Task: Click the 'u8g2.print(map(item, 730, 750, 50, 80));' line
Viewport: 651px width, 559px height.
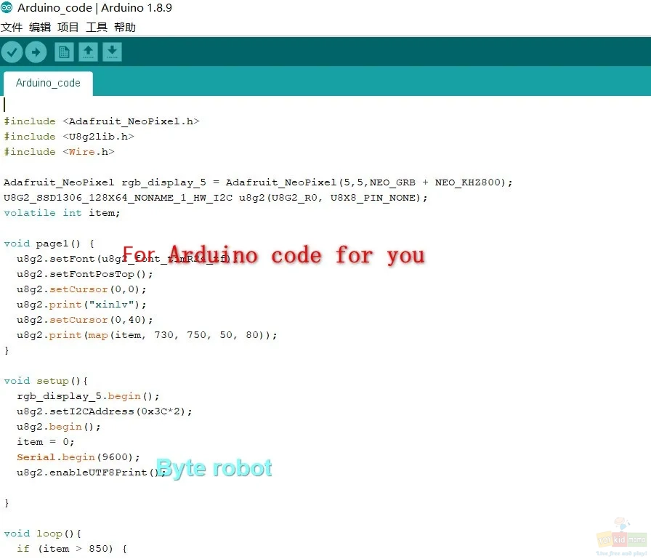Action: [147, 335]
